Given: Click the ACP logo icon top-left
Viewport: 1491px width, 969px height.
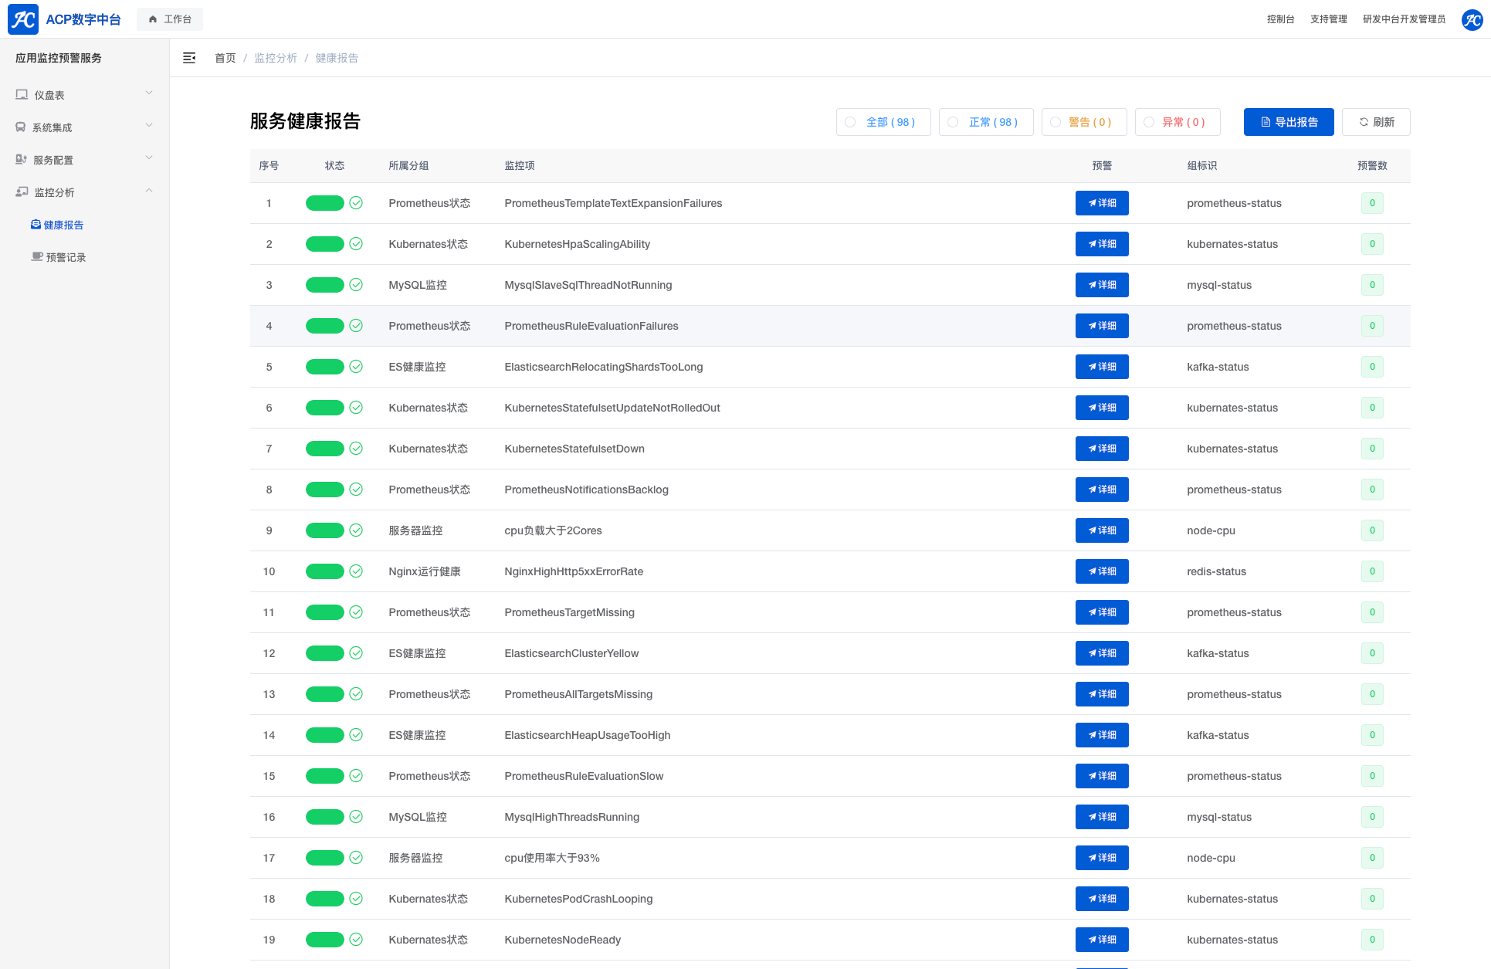Looking at the screenshot, I should coord(23,19).
